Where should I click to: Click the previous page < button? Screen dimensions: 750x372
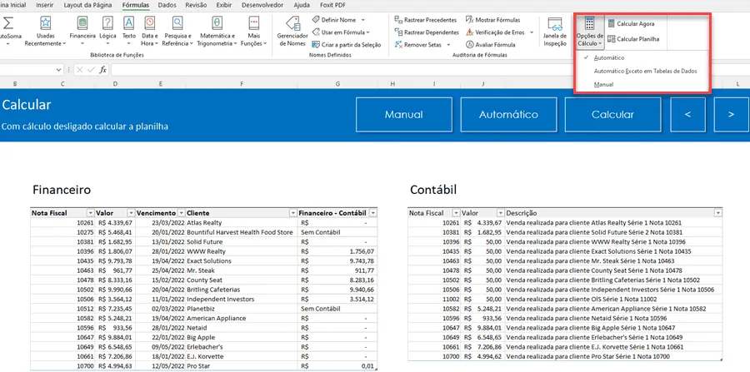[687, 115]
